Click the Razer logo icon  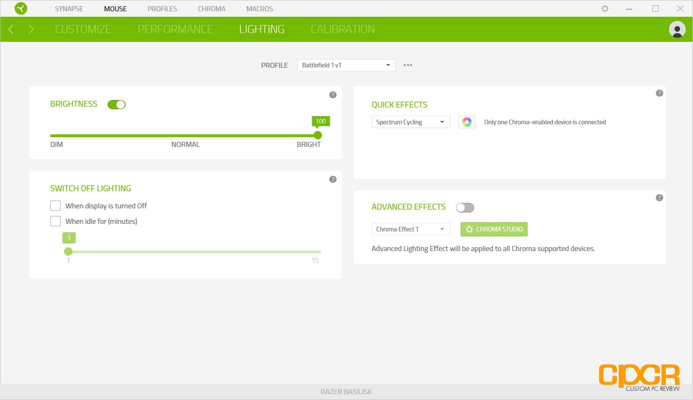pos(21,8)
